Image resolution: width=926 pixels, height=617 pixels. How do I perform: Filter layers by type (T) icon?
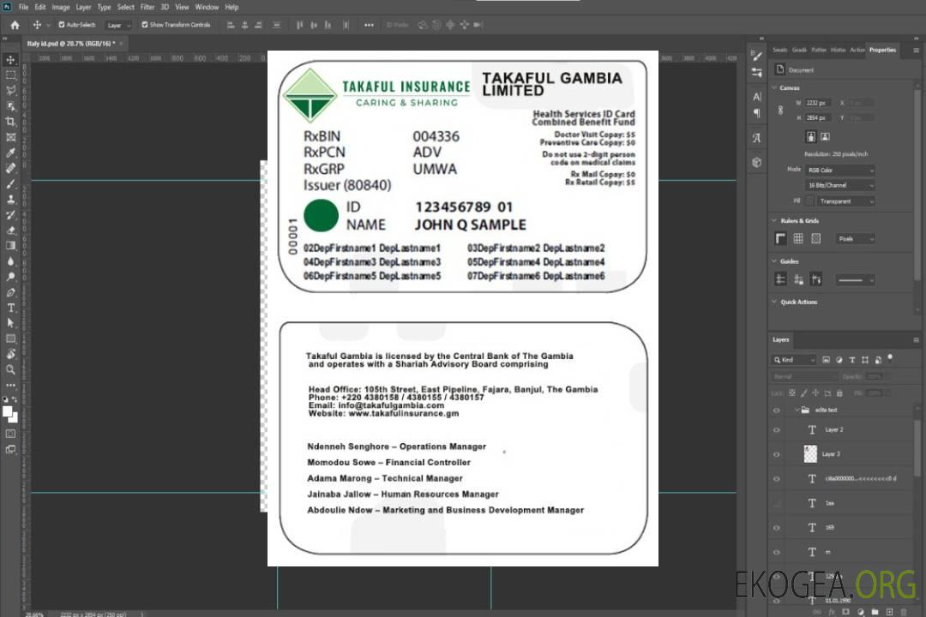pos(852,360)
